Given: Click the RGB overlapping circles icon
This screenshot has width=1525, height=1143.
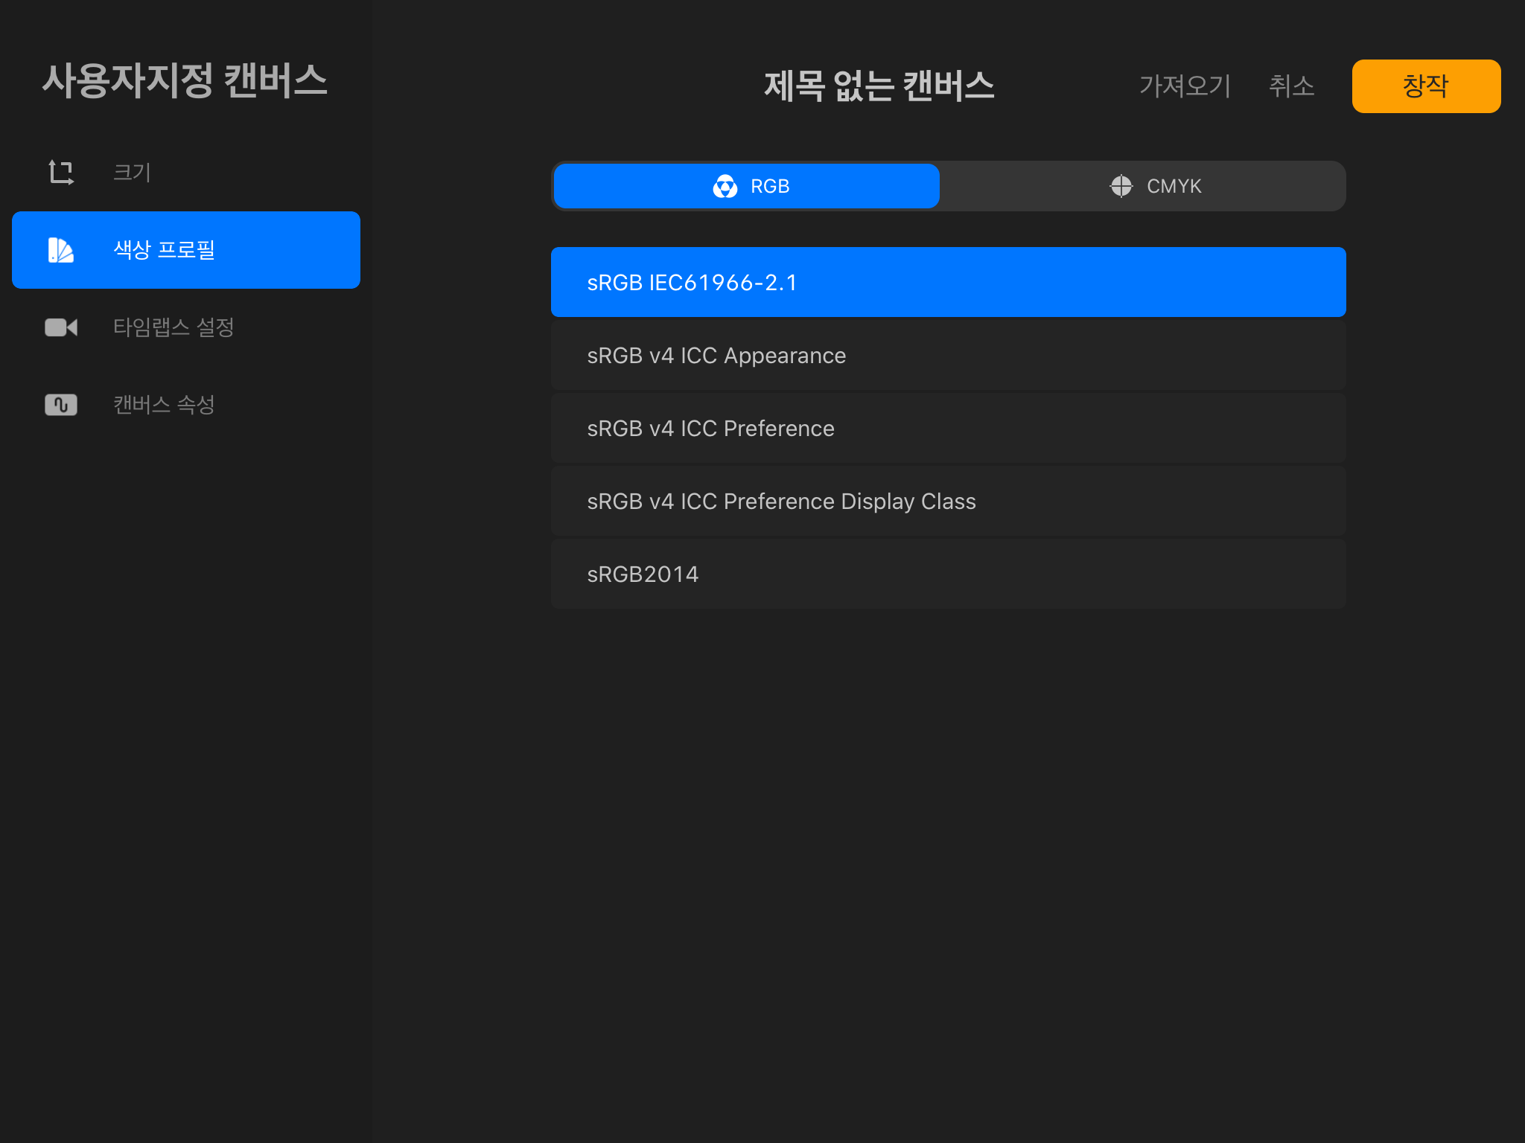Looking at the screenshot, I should (725, 186).
